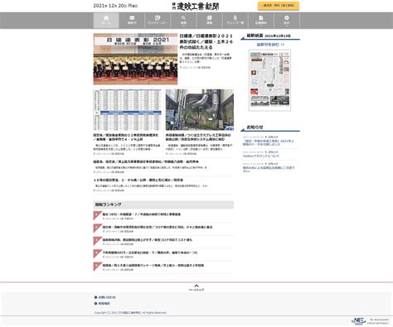Open the first notice about 2021 data
393x327 pixels.
tap(269, 142)
